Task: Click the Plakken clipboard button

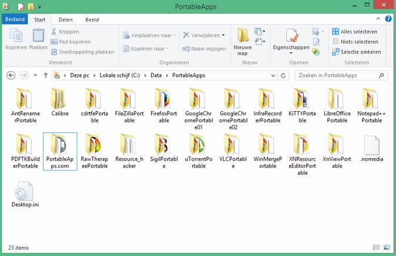Action: click(38, 39)
